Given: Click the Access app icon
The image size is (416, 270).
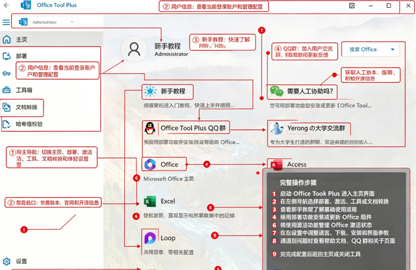Looking at the screenshot, I should point(277,164).
